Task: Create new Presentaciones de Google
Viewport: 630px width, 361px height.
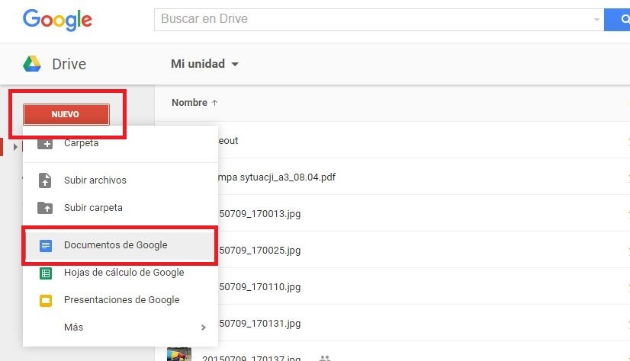Action: (x=121, y=300)
